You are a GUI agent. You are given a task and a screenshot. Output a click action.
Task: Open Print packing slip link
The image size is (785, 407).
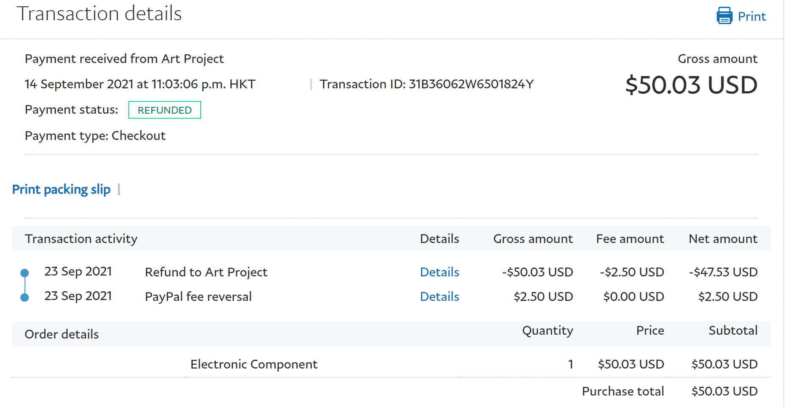pyautogui.click(x=61, y=189)
